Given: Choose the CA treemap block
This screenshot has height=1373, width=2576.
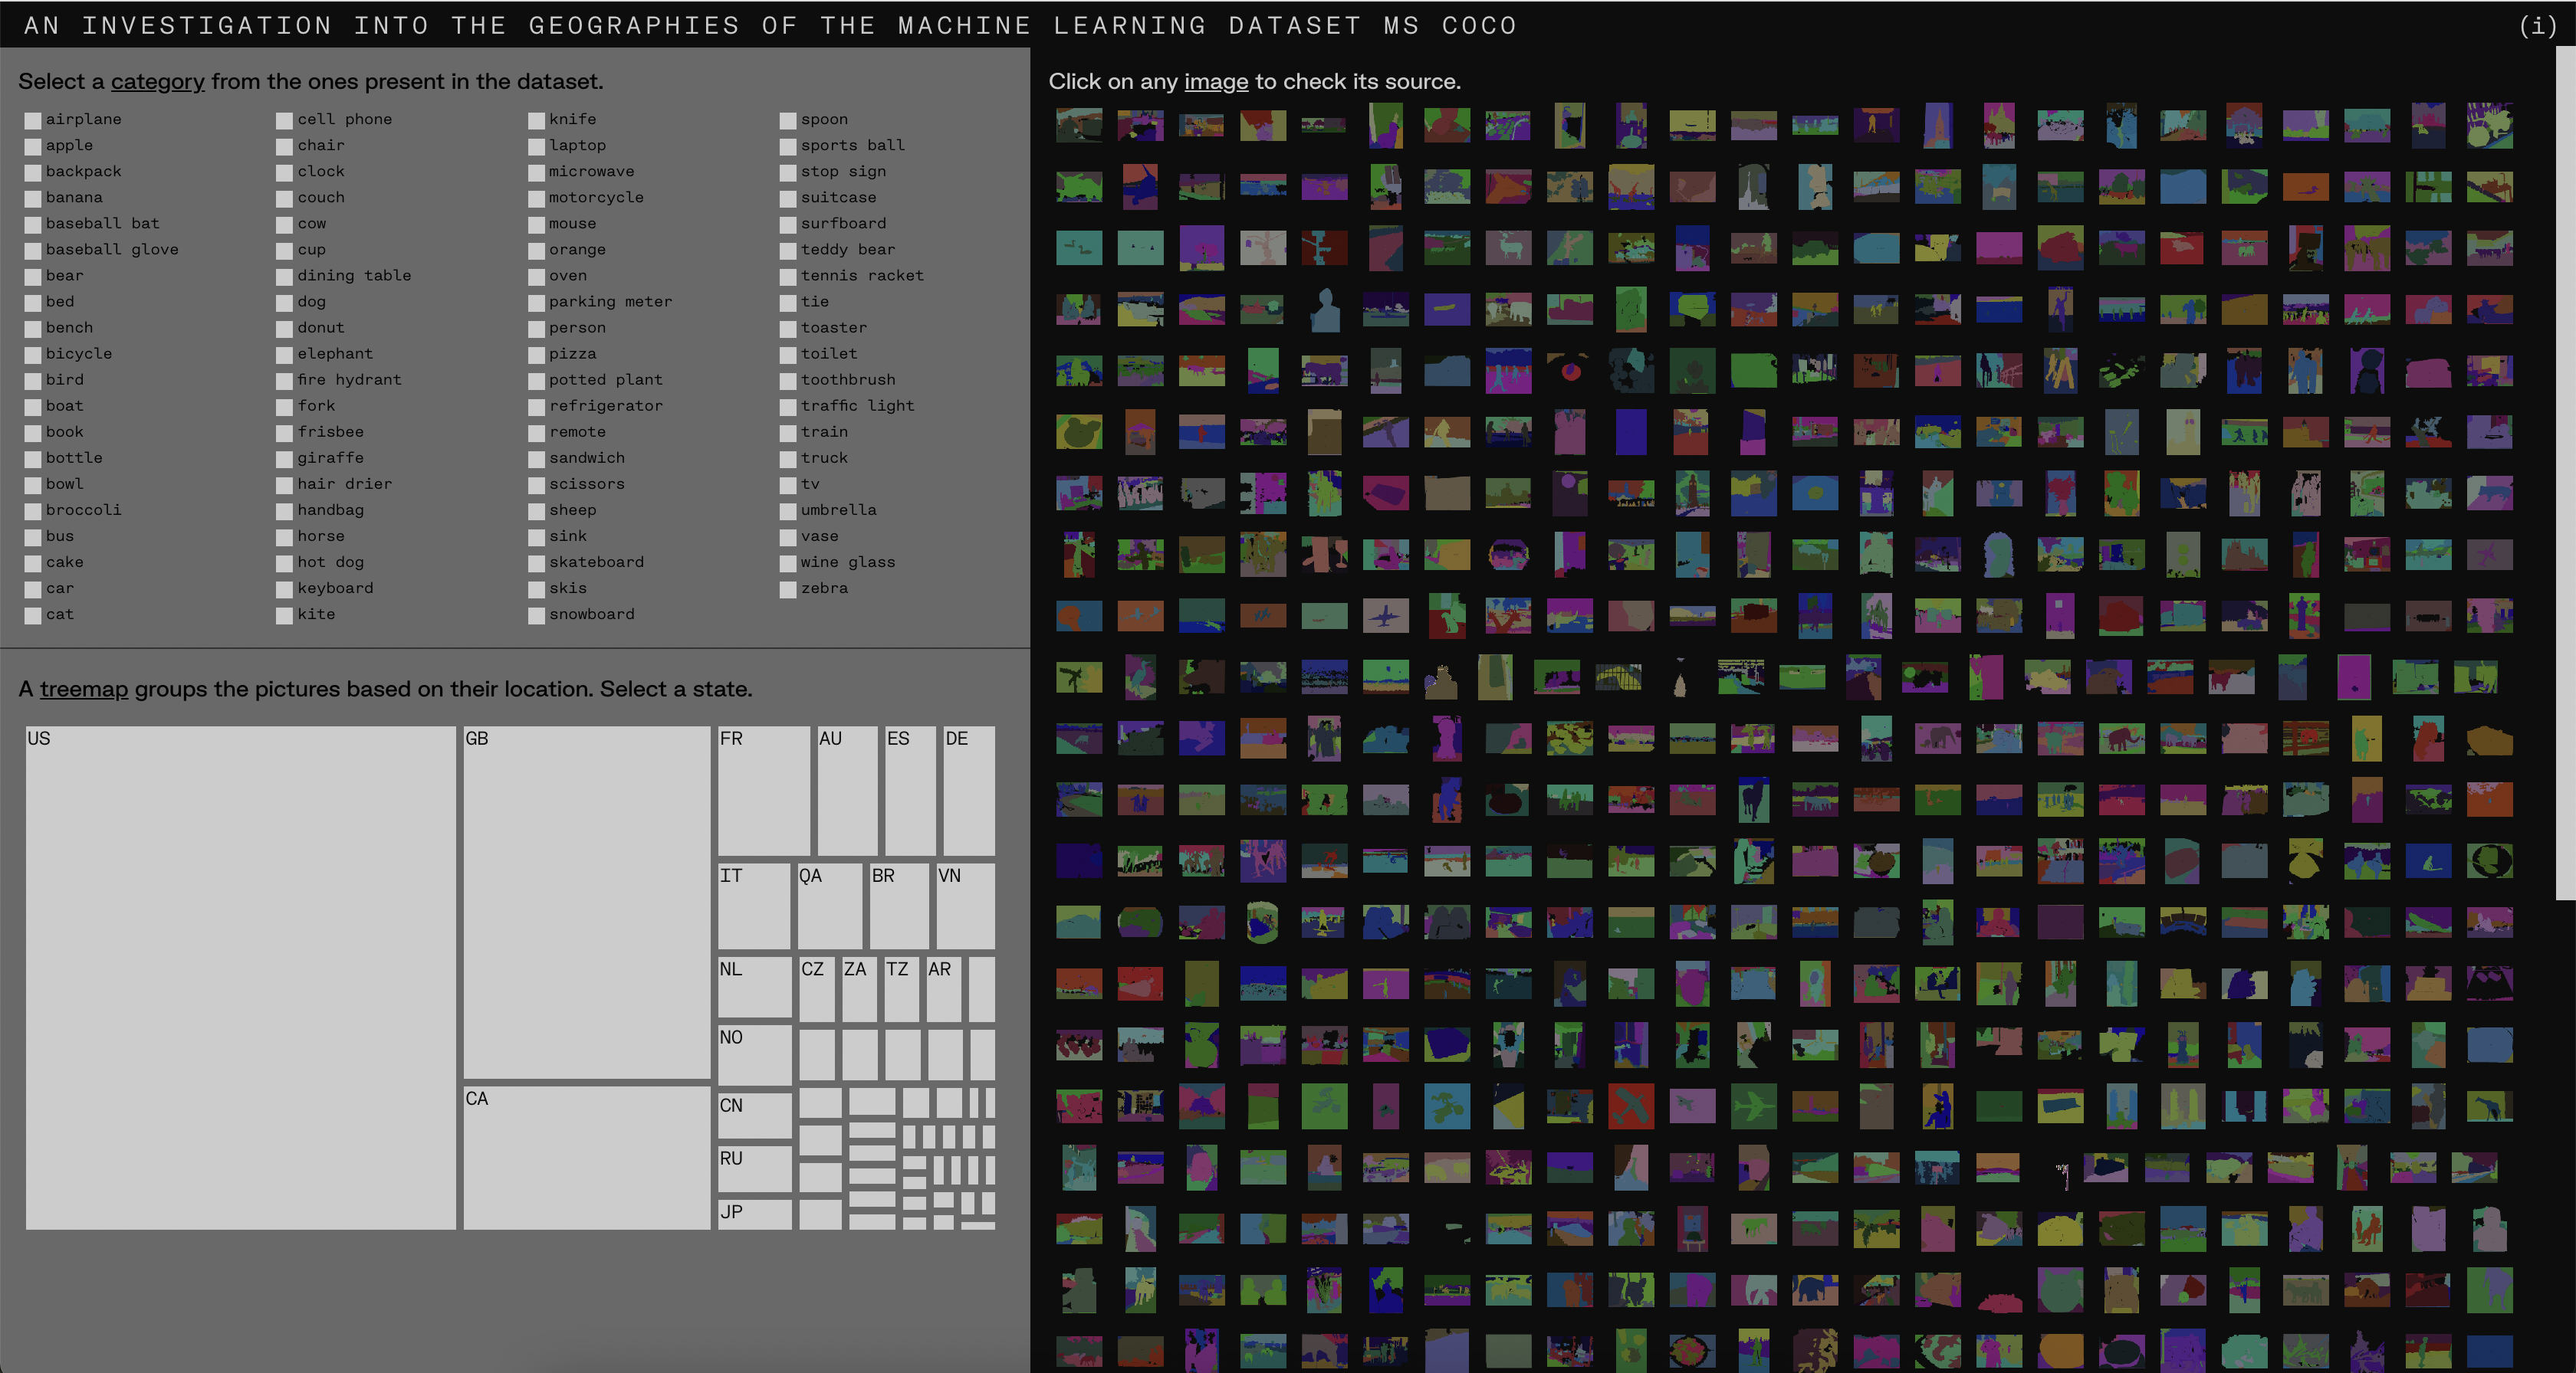Looking at the screenshot, I should tap(586, 1157).
